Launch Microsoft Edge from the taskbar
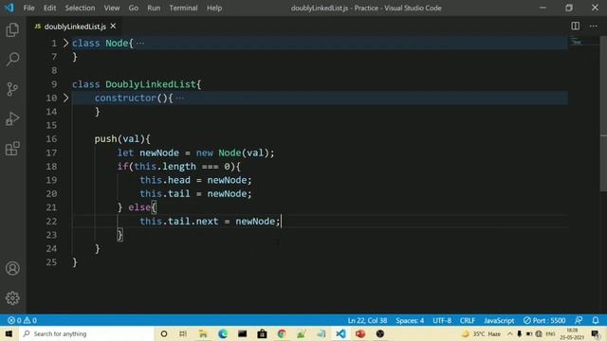This screenshot has height=341, width=607. click(x=223, y=333)
